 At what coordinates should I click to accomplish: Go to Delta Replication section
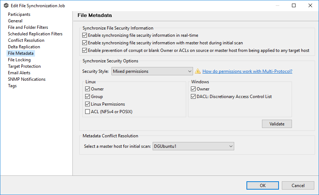24,47
